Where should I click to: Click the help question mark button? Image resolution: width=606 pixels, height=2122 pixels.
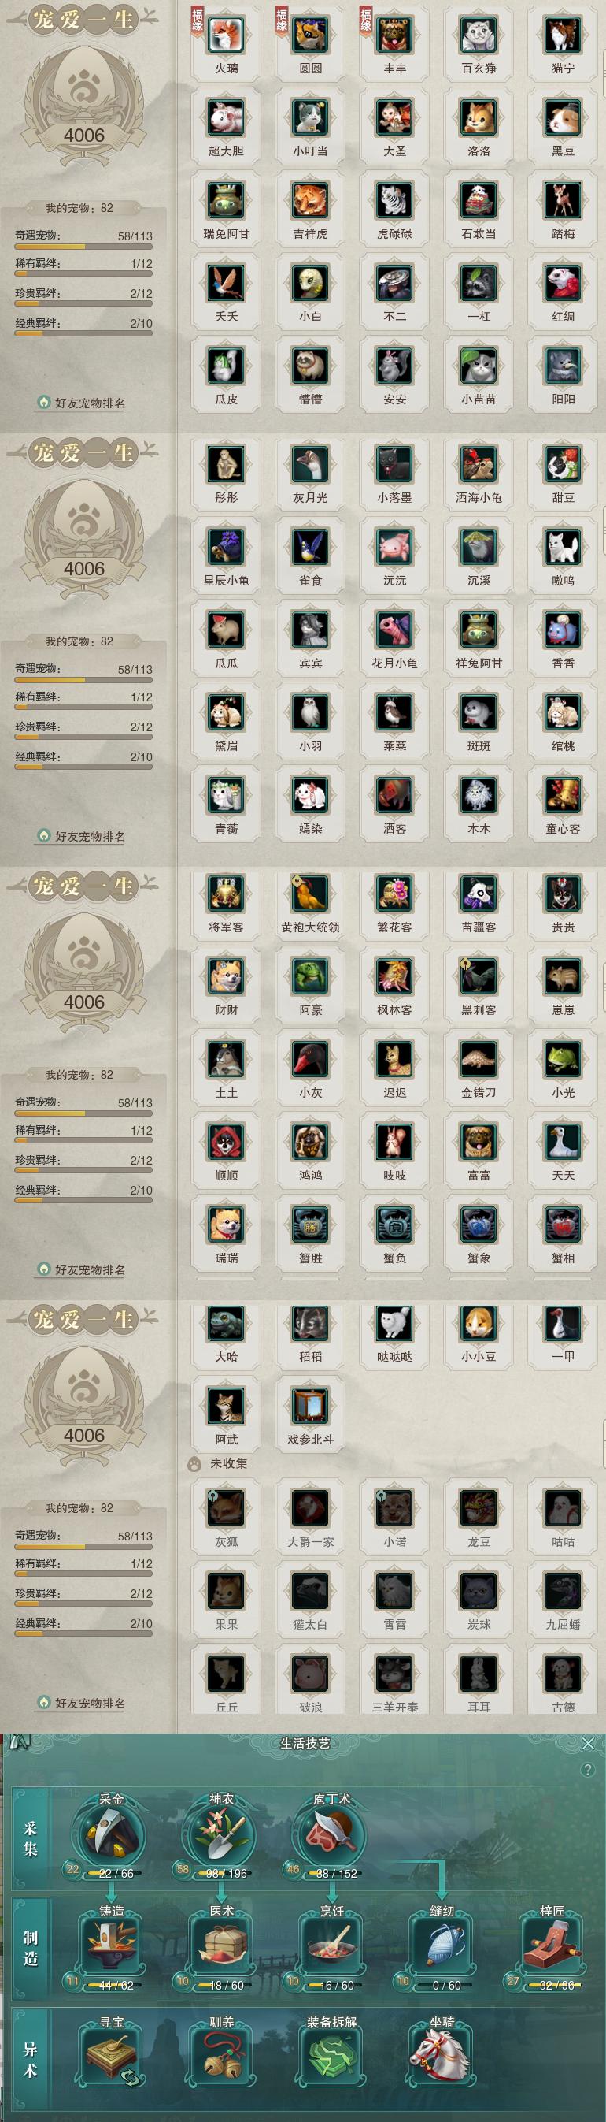[587, 1770]
